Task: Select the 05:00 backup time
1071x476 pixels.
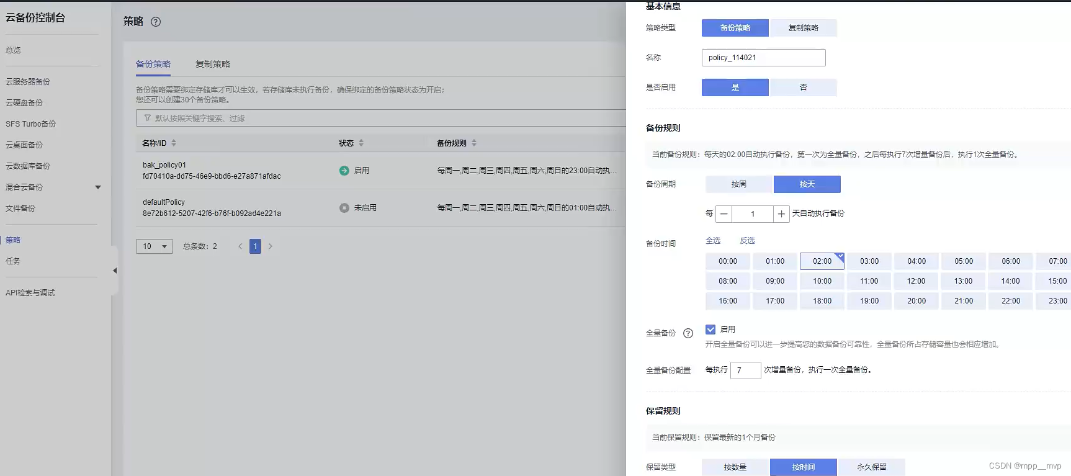Action: click(x=964, y=261)
